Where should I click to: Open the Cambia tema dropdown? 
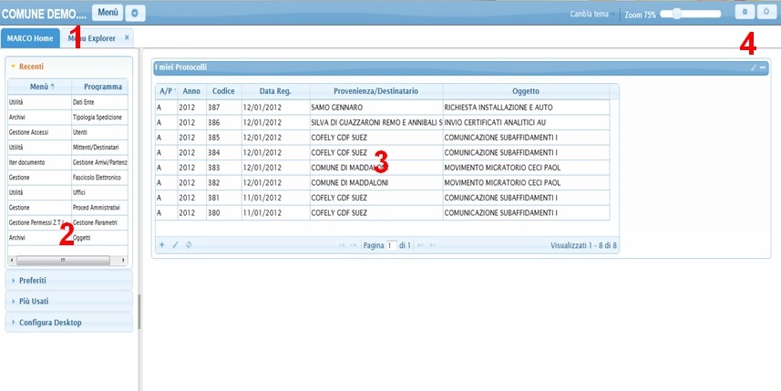click(x=592, y=15)
